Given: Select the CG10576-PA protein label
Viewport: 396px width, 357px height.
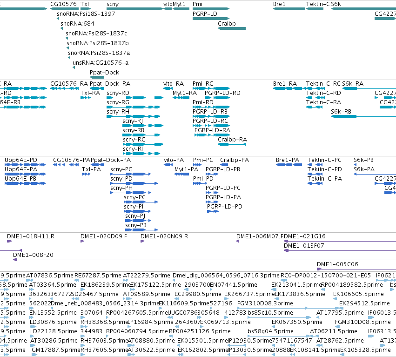Looking at the screenshot, I should (72, 160).
